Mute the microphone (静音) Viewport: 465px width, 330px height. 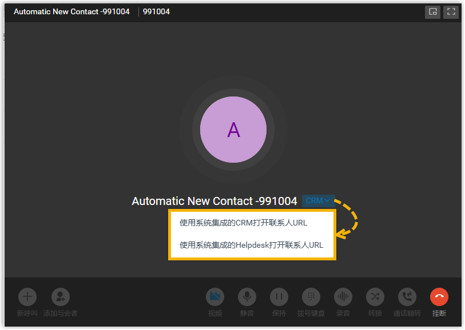[x=247, y=297]
